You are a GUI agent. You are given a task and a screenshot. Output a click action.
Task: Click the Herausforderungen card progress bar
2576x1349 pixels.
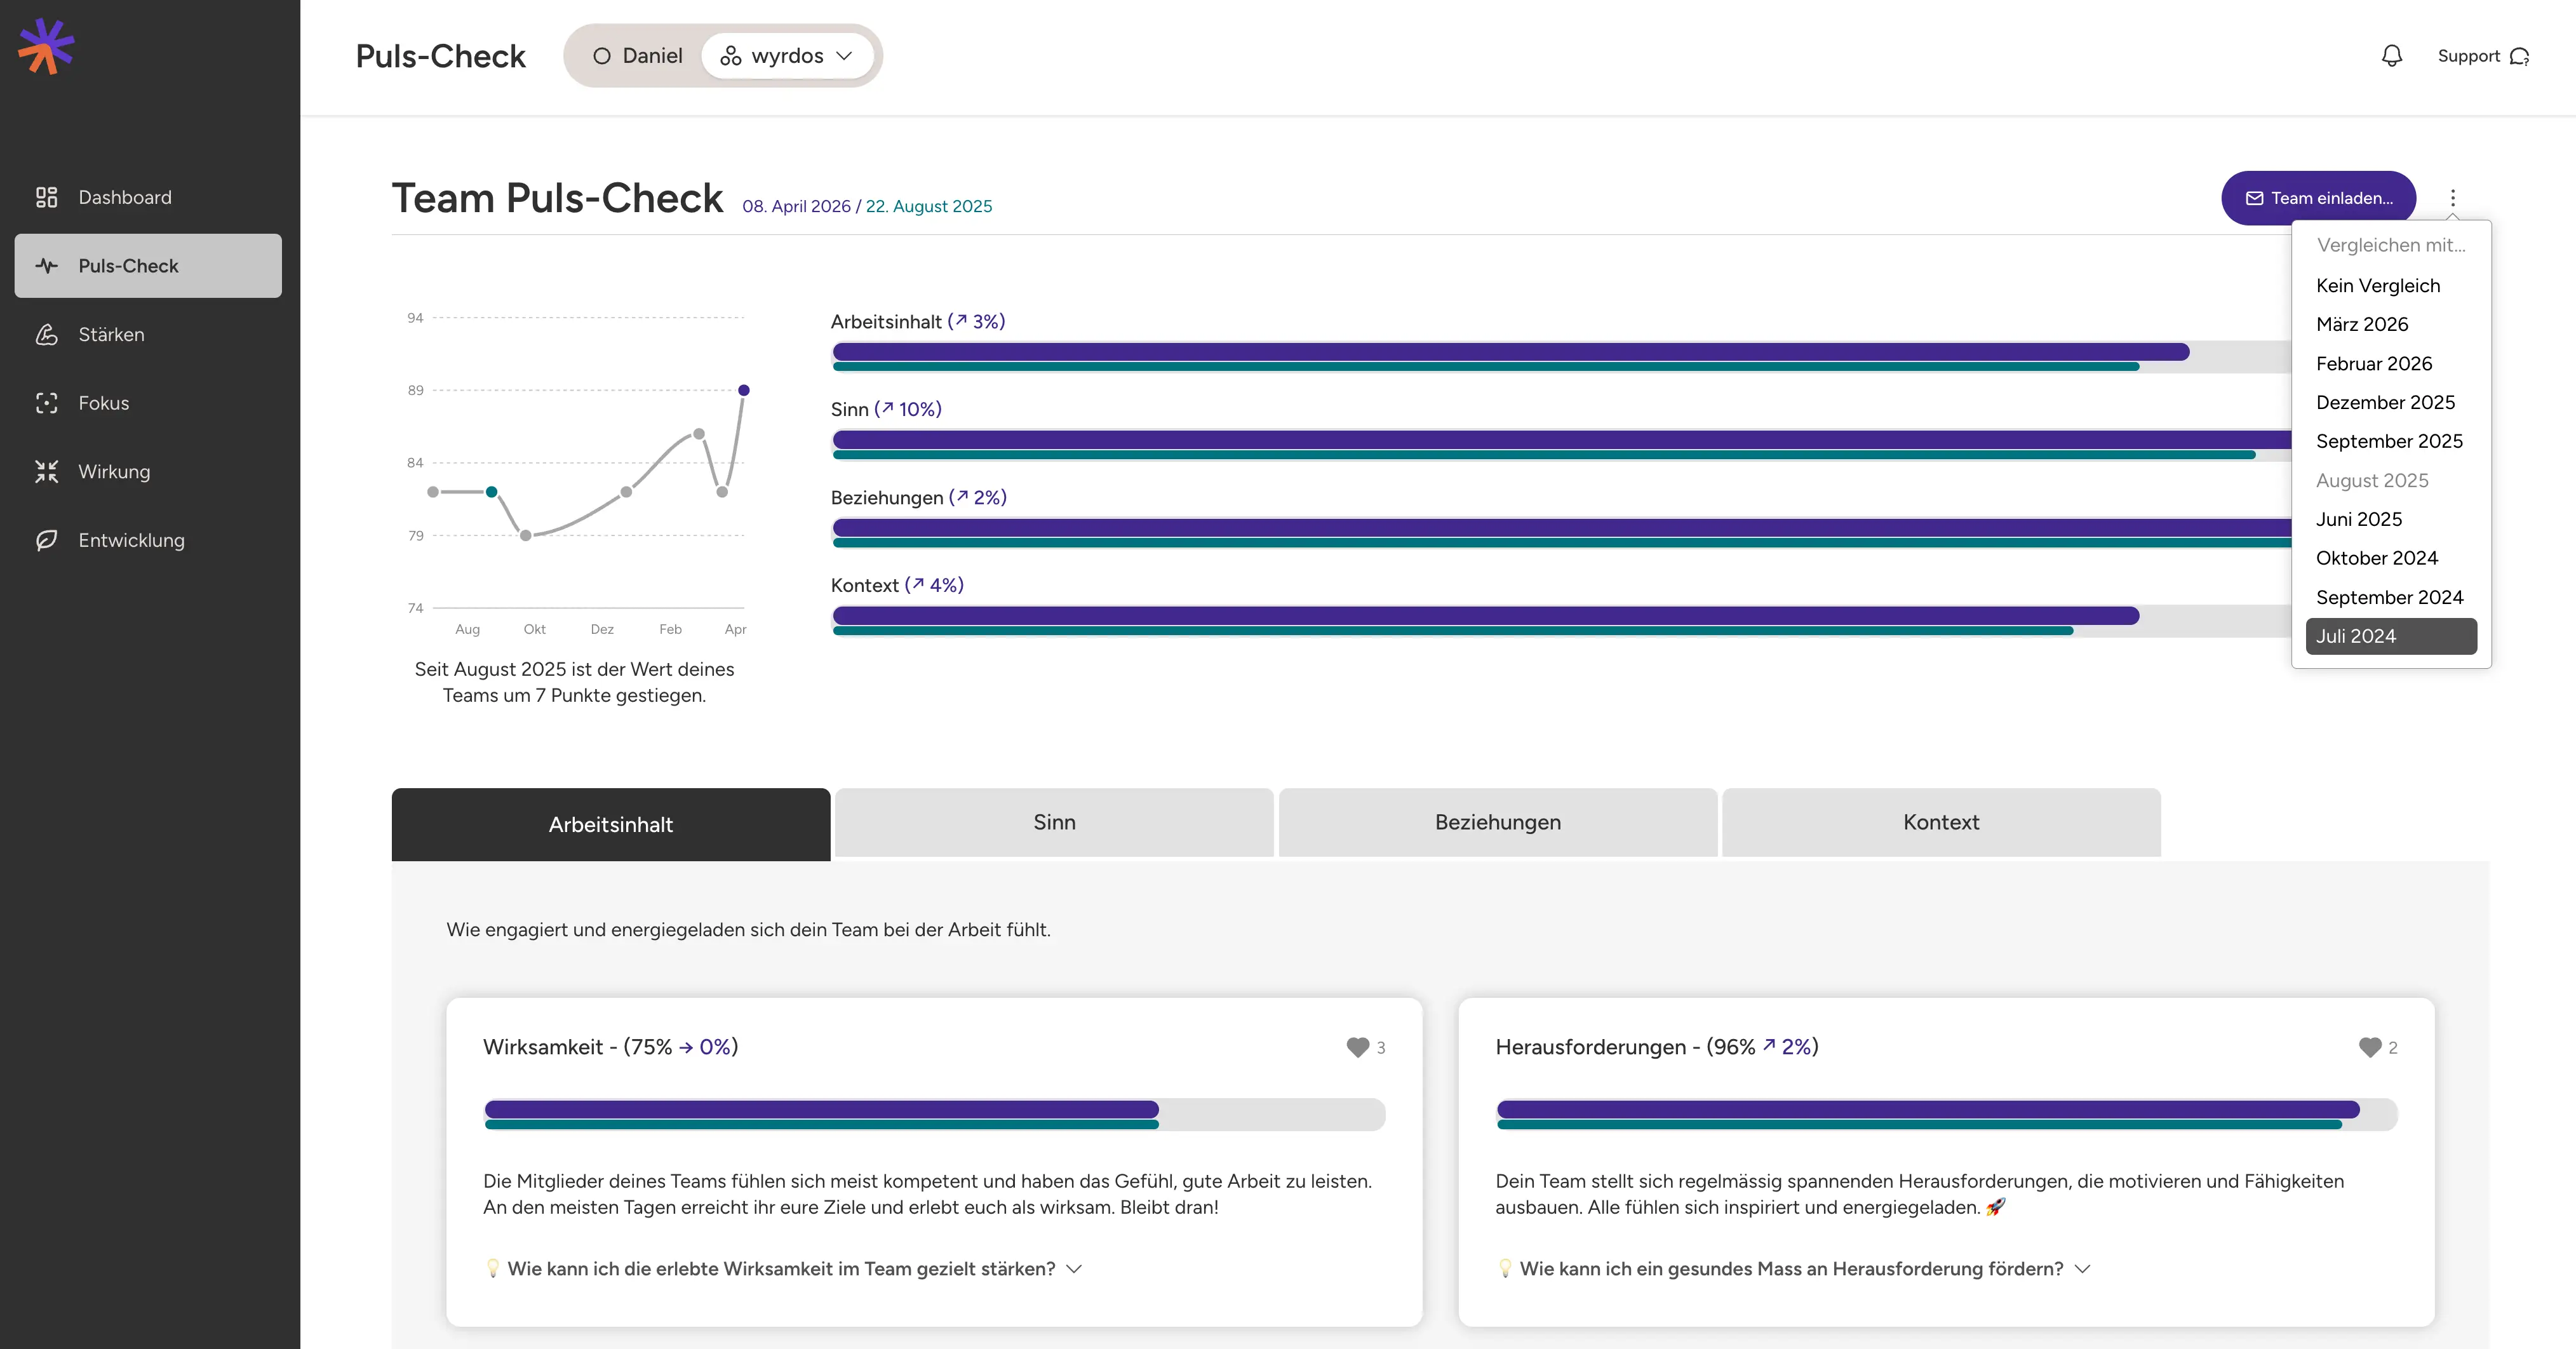1946,1114
